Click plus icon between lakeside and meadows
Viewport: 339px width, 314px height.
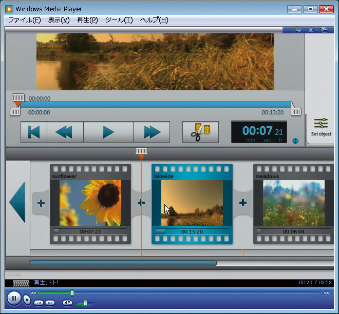tap(243, 203)
